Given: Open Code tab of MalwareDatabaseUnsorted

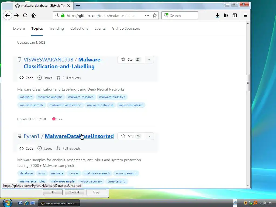Looking at the screenshot, I should (26, 149).
